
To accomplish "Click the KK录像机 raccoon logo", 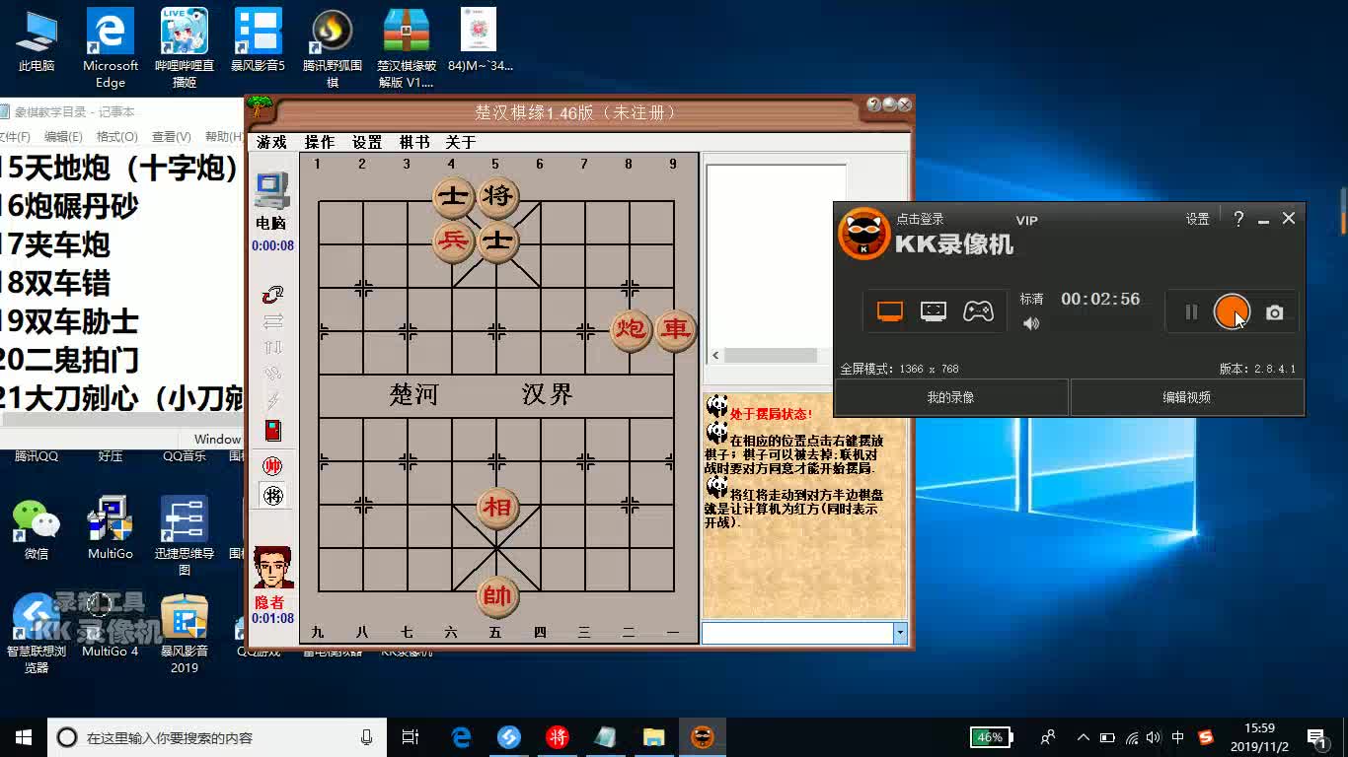I will pyautogui.click(x=863, y=235).
